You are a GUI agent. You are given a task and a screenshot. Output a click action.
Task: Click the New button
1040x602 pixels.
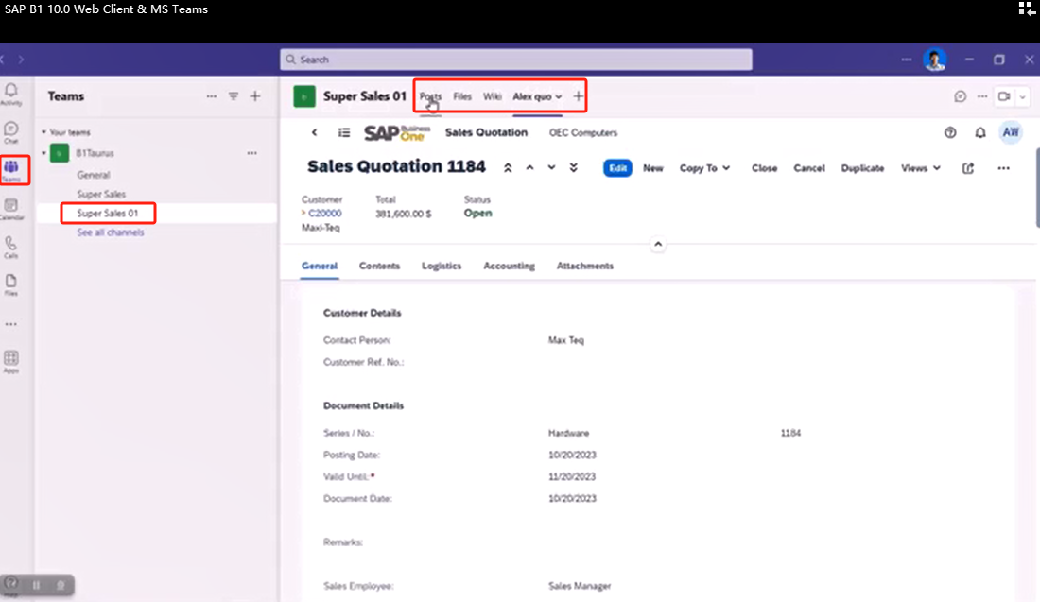653,168
